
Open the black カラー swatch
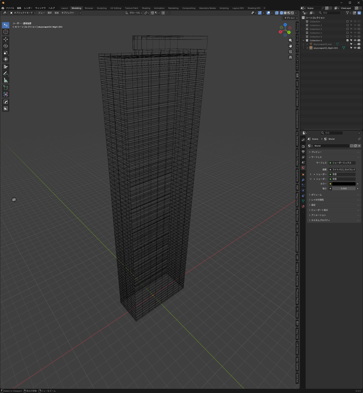[x=344, y=184]
